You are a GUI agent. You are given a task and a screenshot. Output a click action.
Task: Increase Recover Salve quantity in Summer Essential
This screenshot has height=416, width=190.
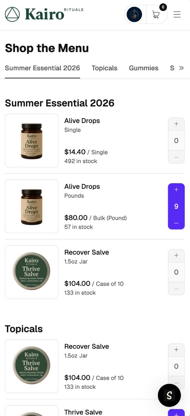(x=176, y=256)
